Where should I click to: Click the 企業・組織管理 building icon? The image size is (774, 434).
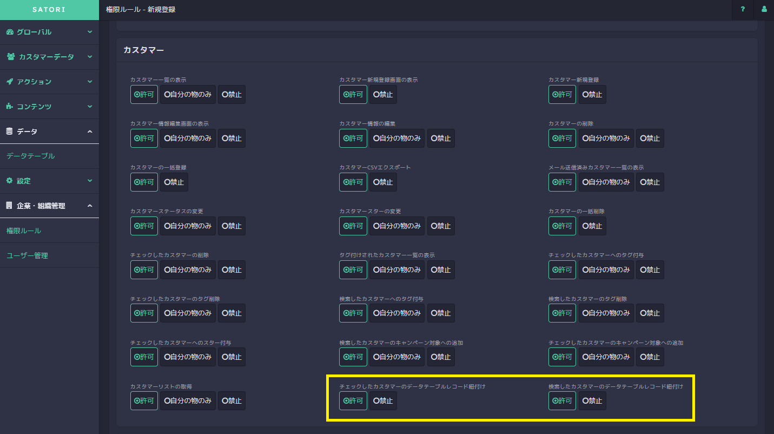(9, 206)
